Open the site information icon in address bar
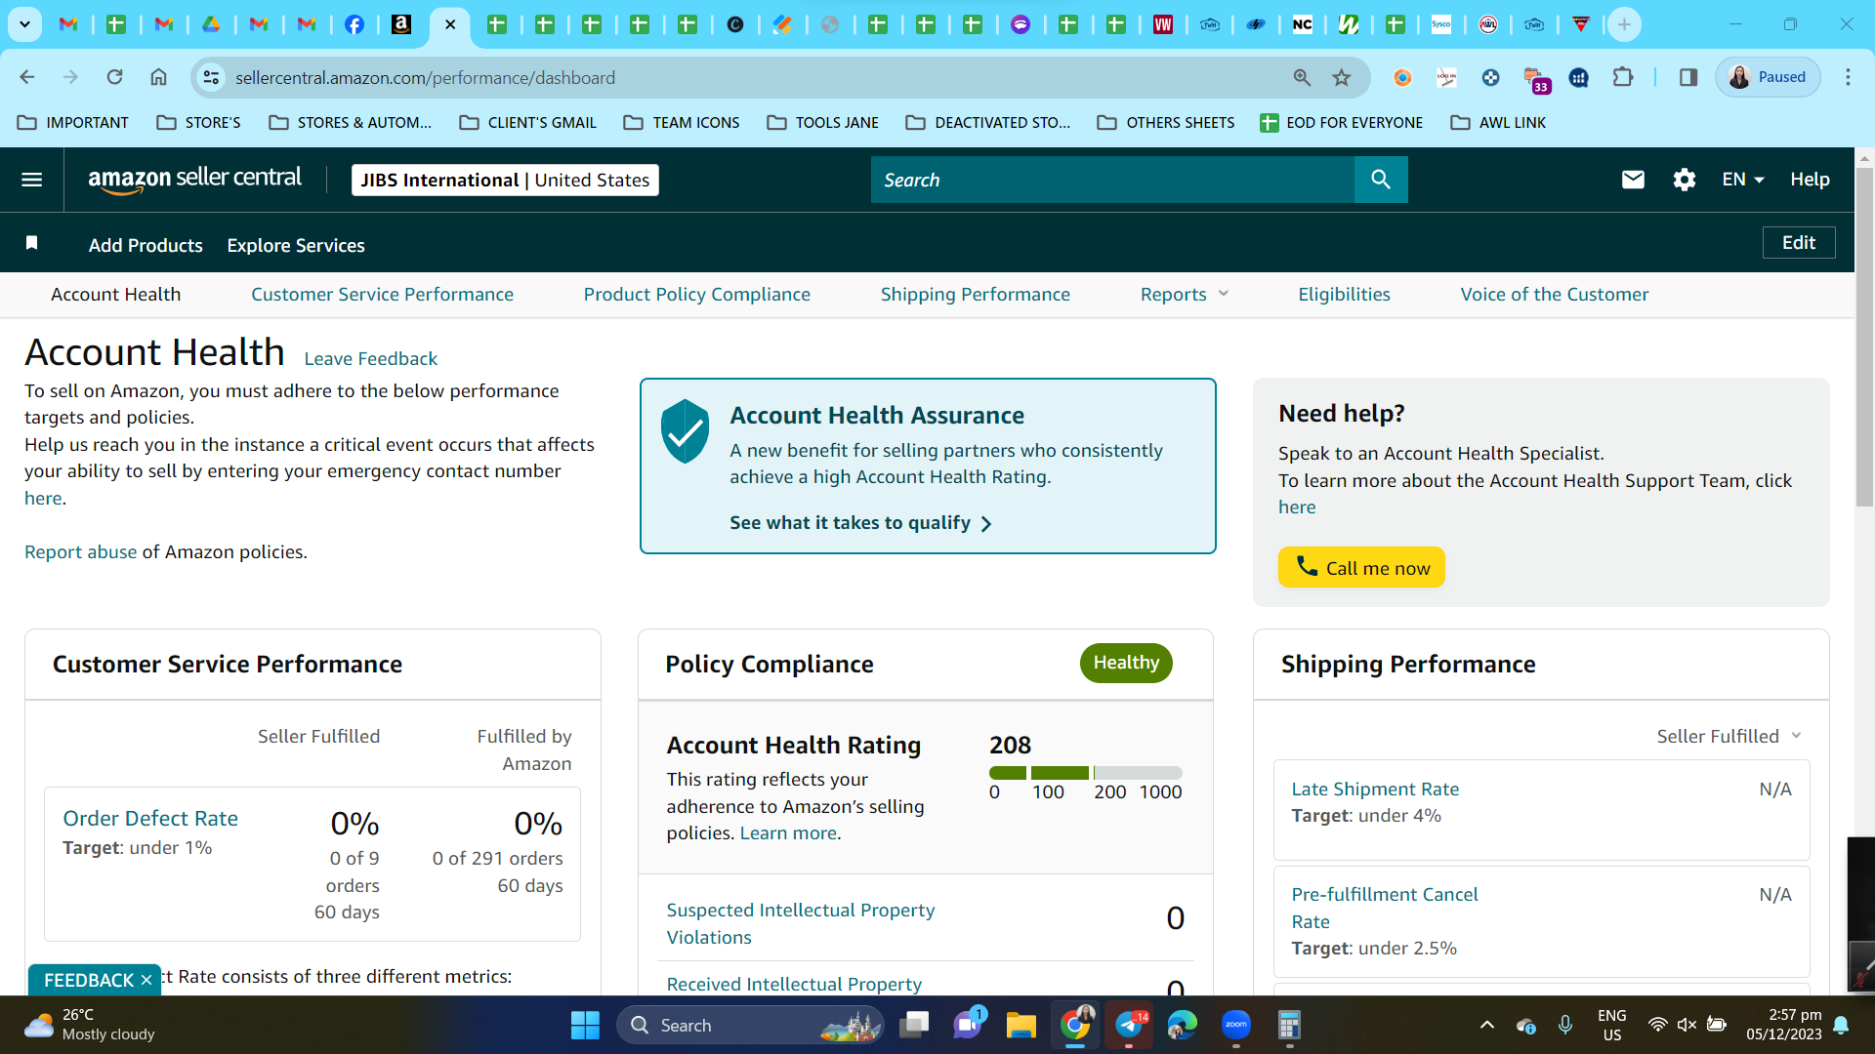1875x1054 pixels. [x=211, y=77]
